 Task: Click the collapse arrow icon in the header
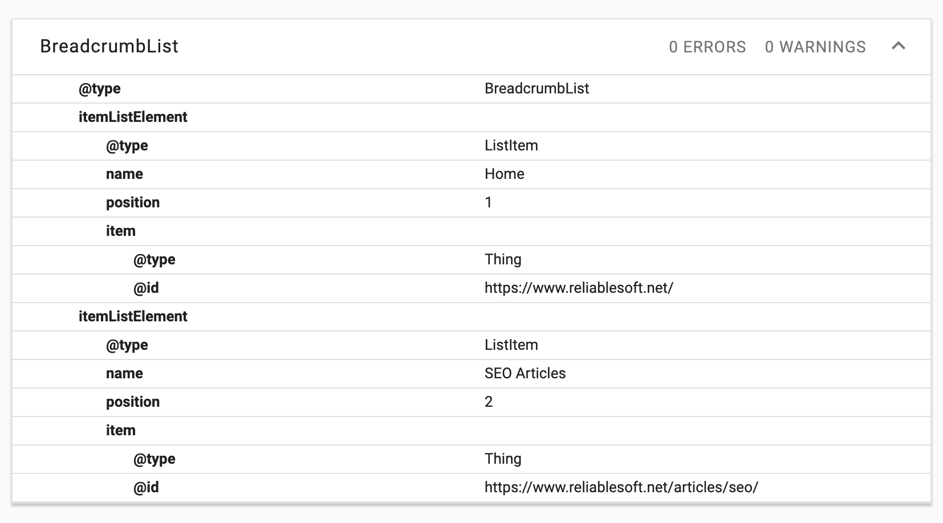(x=900, y=46)
